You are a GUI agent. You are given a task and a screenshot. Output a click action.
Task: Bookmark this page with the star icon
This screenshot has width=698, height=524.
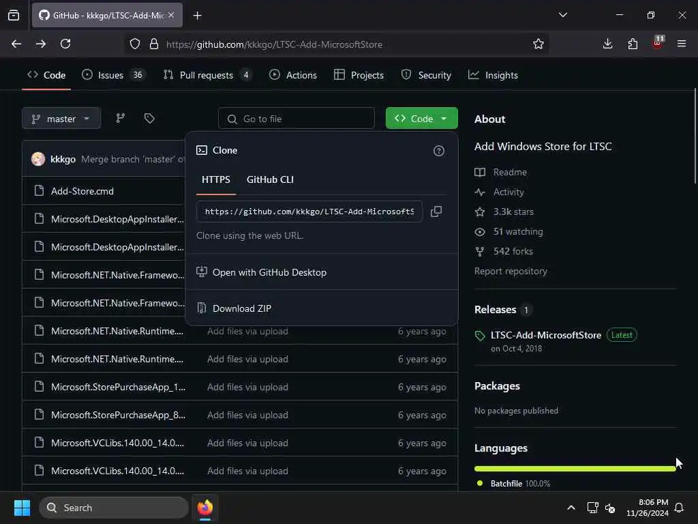[x=538, y=44]
